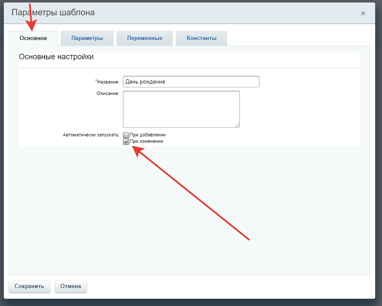
Task: Select the Константы tab
Action: pos(201,38)
